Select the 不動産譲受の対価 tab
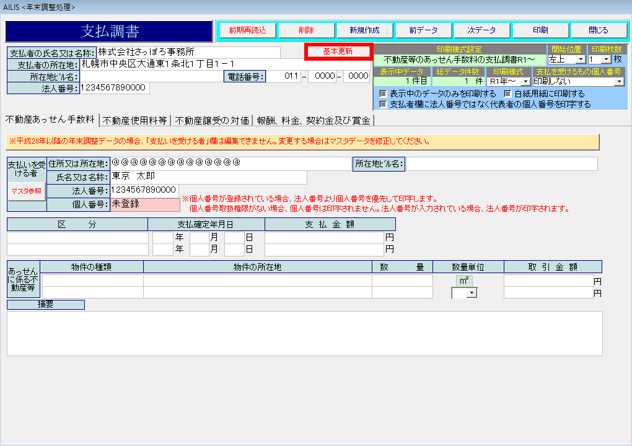Image resolution: width=632 pixels, height=446 pixels. 212,120
